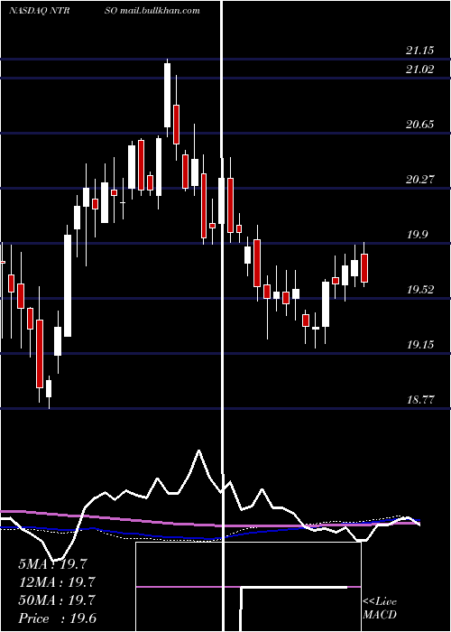
Task: Click the last red candle below 19.9
Action: (x=364, y=267)
